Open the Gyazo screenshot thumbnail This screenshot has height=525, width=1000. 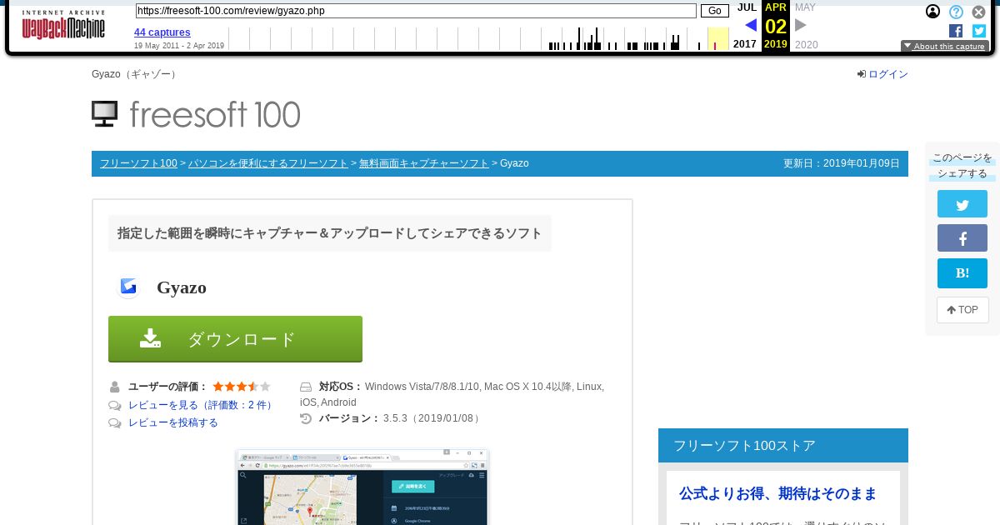pyautogui.click(x=362, y=487)
